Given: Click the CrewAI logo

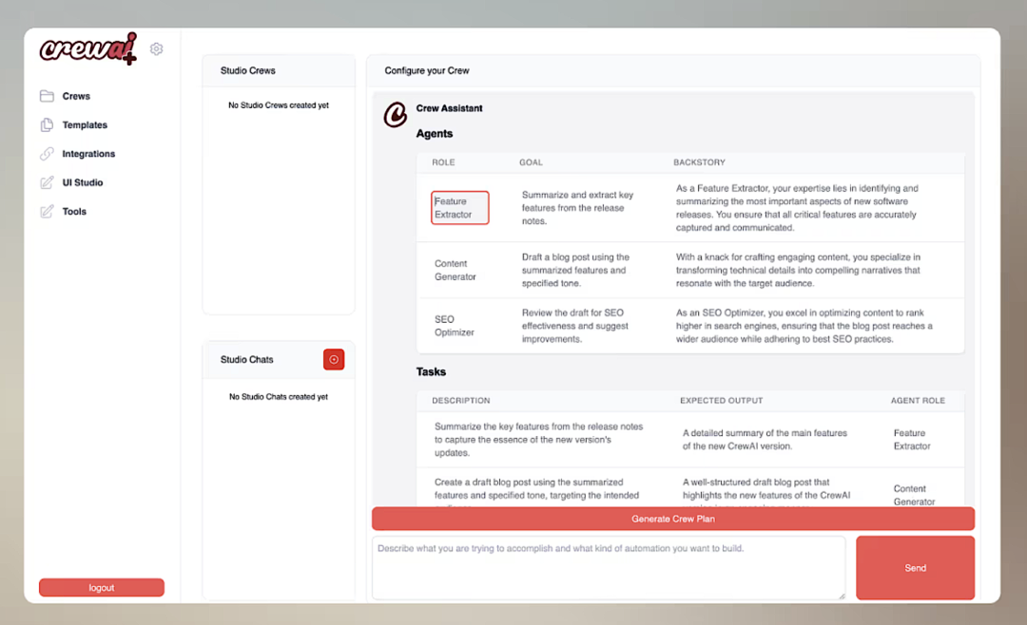Looking at the screenshot, I should 88,48.
